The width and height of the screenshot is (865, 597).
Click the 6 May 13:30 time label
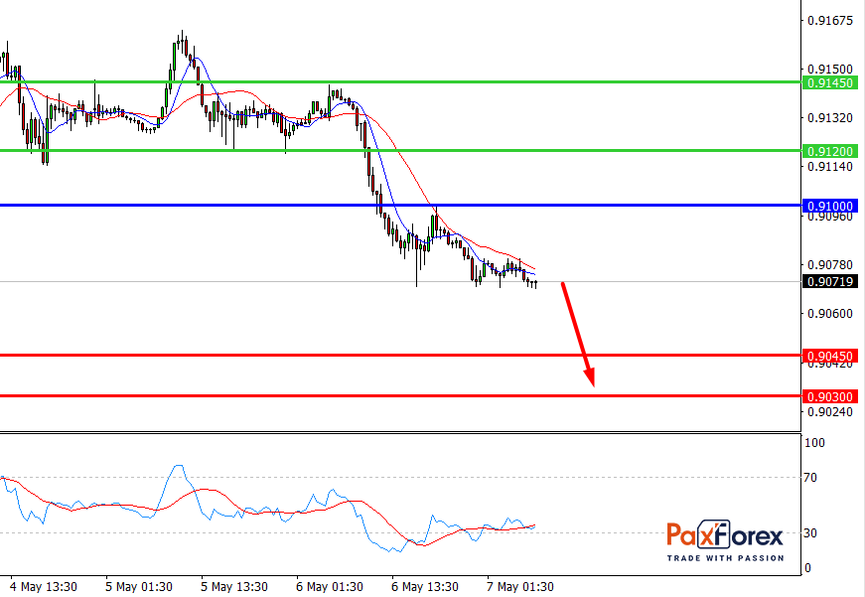point(425,586)
